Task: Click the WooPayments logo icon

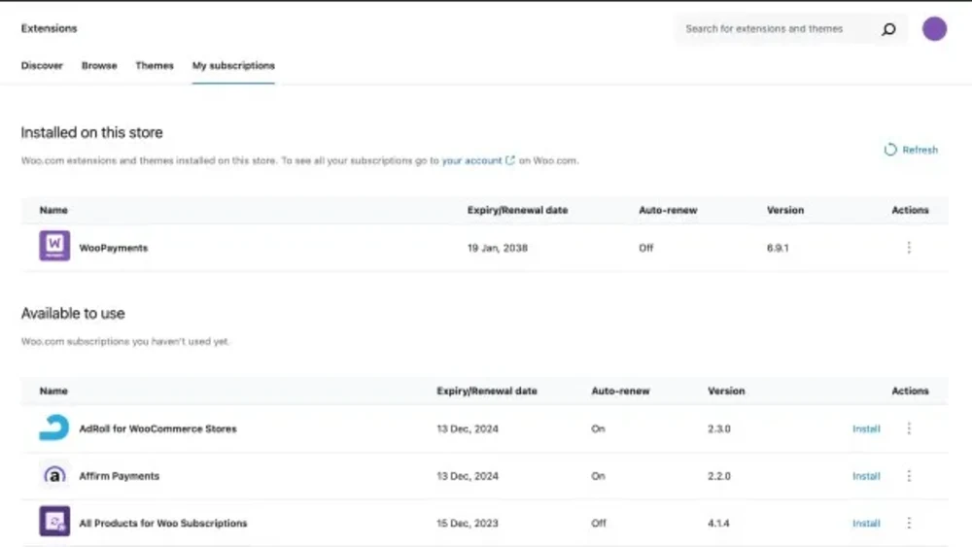Action: pyautogui.click(x=54, y=245)
